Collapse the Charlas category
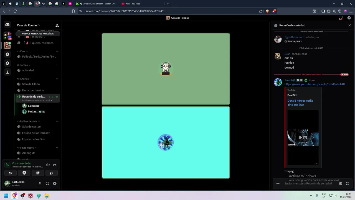Image resolution: width=355 pixels, height=200 pixels. click(24, 79)
